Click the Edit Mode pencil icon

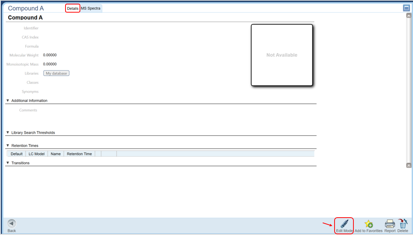click(x=344, y=224)
